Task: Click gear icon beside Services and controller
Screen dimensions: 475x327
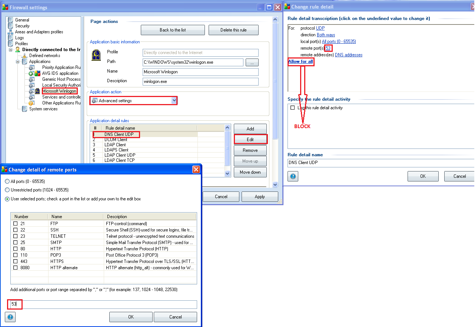Action: coord(31,97)
